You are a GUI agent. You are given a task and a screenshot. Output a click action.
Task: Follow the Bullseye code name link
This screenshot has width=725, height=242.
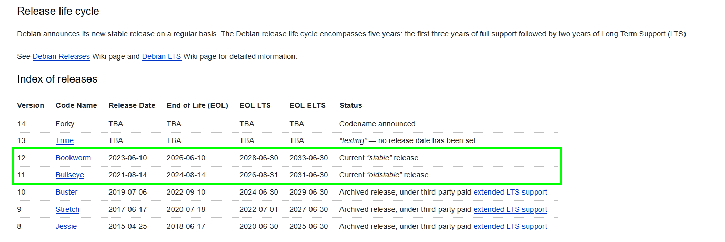(x=70, y=175)
